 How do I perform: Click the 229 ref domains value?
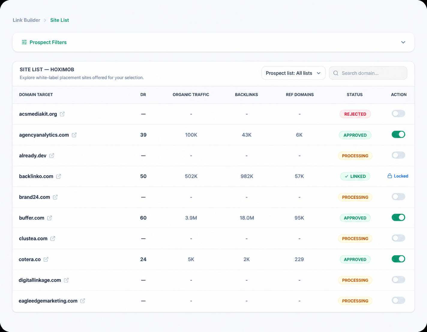tap(299, 259)
